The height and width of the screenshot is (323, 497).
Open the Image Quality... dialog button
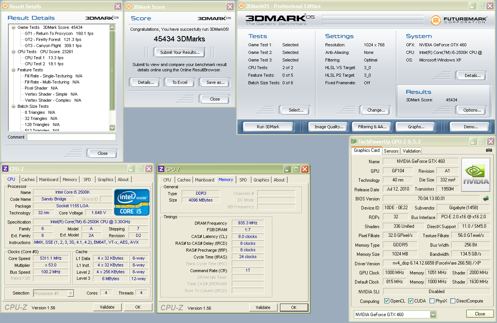(x=329, y=127)
